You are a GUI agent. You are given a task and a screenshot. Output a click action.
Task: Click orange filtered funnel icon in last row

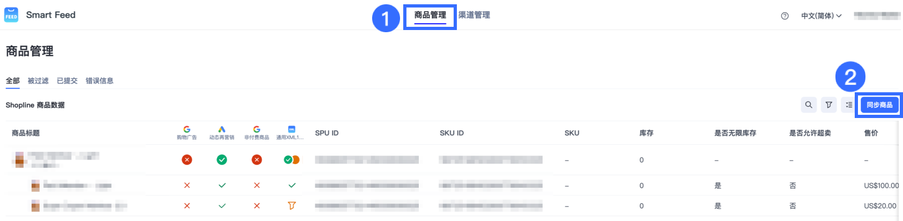(292, 205)
